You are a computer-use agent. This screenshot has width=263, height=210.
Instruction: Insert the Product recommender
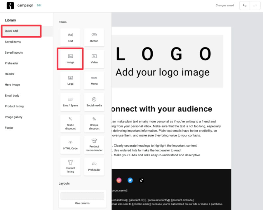click(x=94, y=145)
